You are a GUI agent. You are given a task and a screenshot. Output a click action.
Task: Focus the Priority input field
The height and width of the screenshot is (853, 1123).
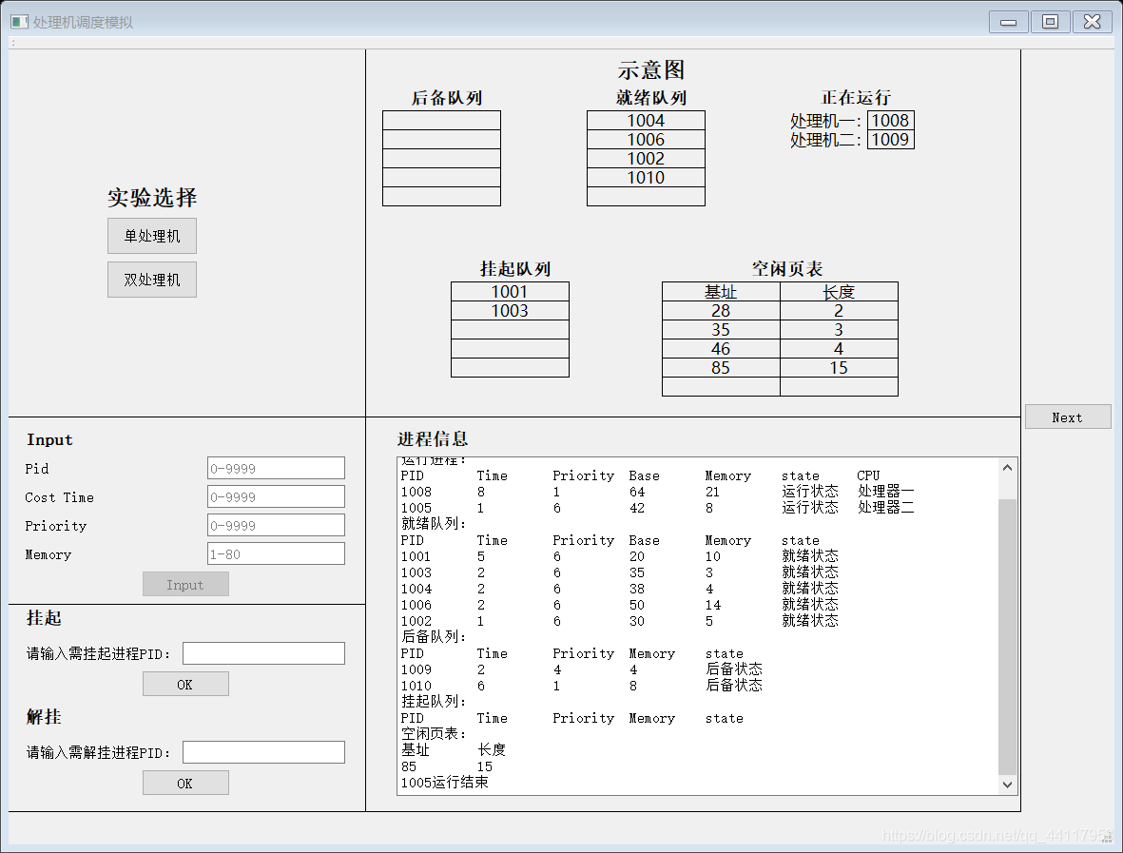tap(276, 525)
